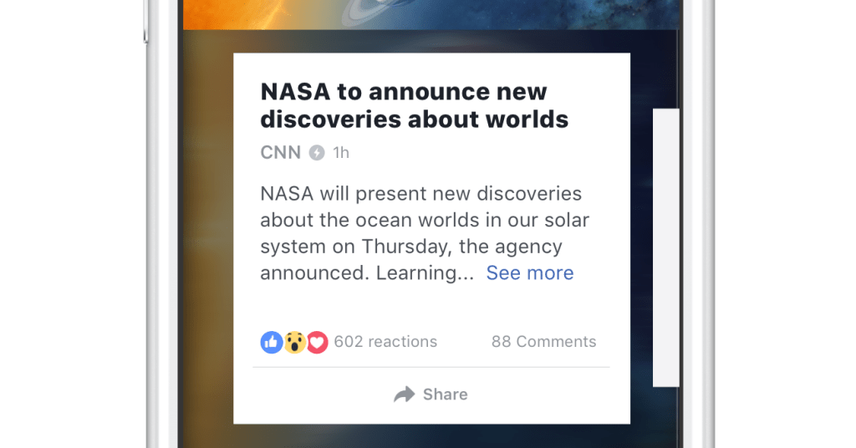Click the lightning bolt icon beside CNN
856x448 pixels.
coord(316,153)
